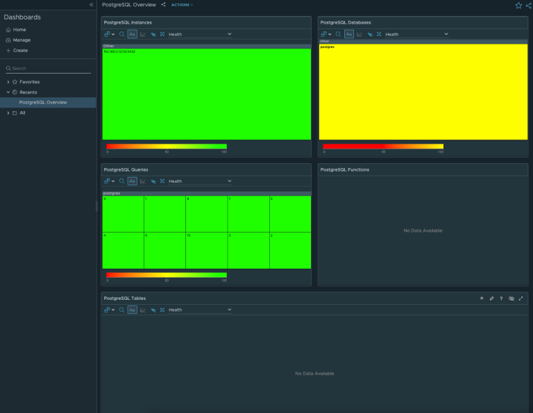Click the zoom magnifier in PostgreSQL Instances toolbar
This screenshot has width=533, height=413.
tap(122, 34)
